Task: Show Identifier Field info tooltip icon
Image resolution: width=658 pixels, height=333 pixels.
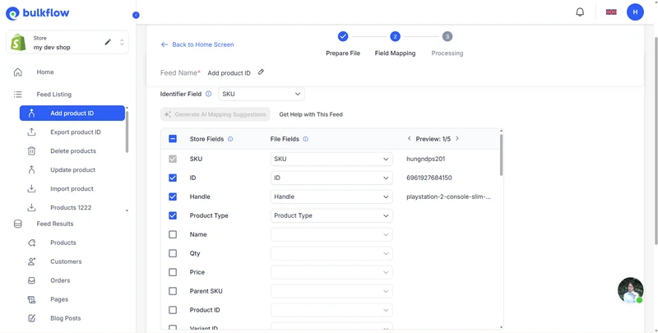Action: click(x=209, y=94)
